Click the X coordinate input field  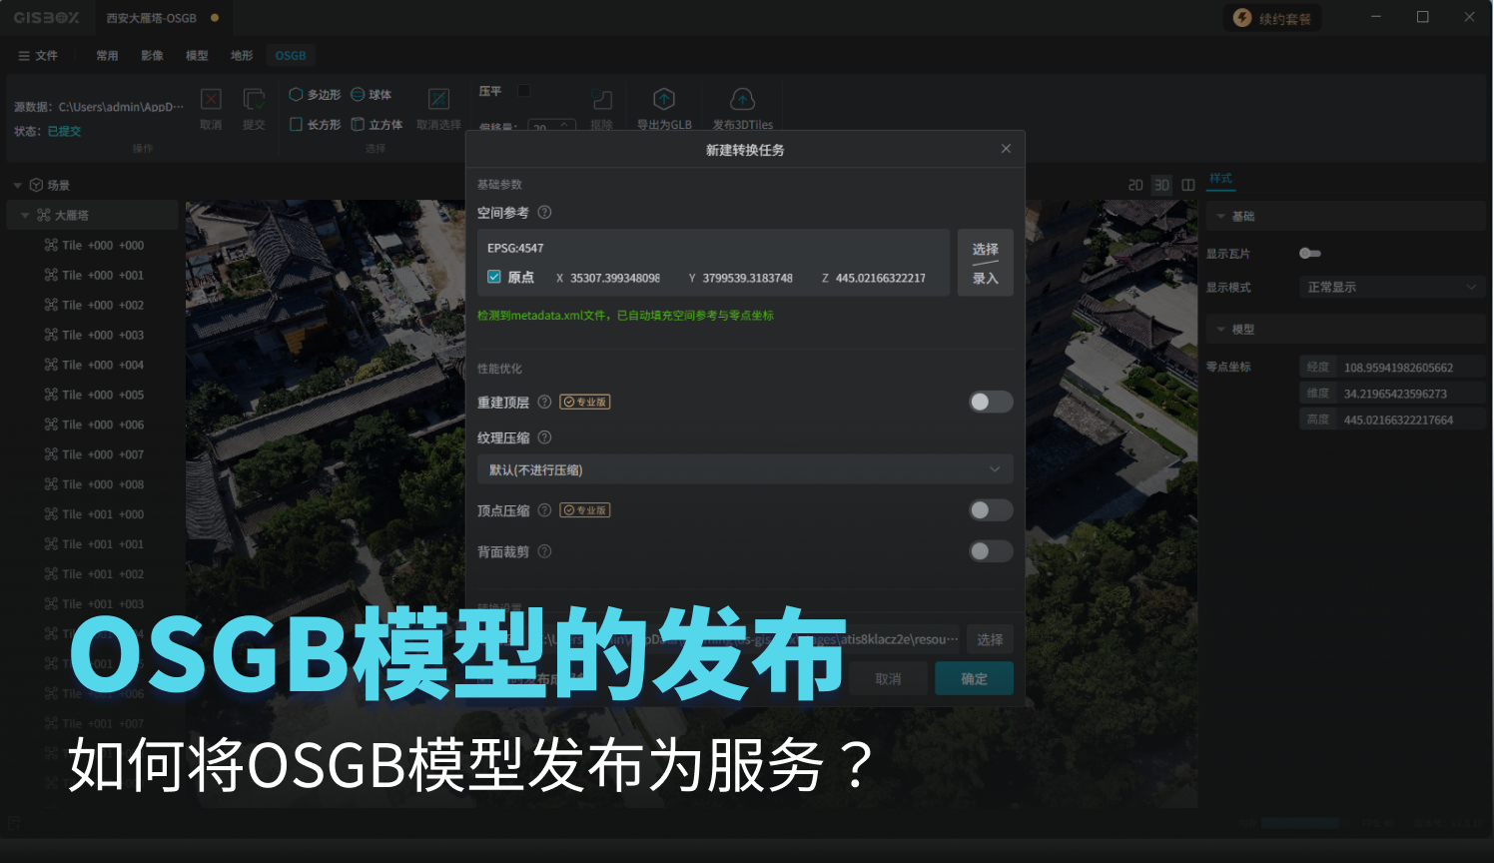[x=614, y=279]
